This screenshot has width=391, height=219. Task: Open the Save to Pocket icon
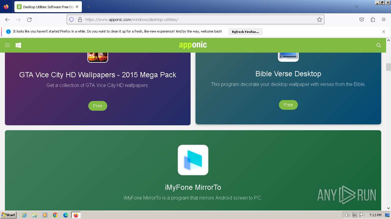pyautogui.click(x=362, y=19)
